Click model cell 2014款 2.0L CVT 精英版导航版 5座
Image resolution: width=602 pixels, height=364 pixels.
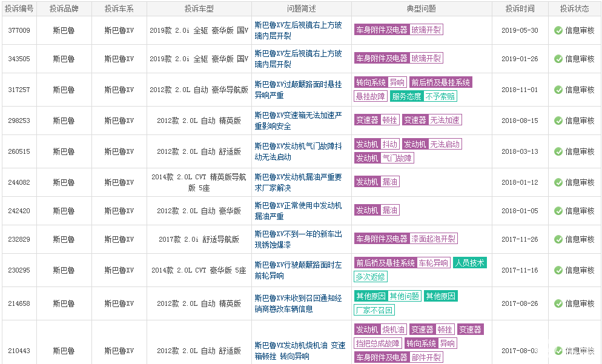[199, 182]
